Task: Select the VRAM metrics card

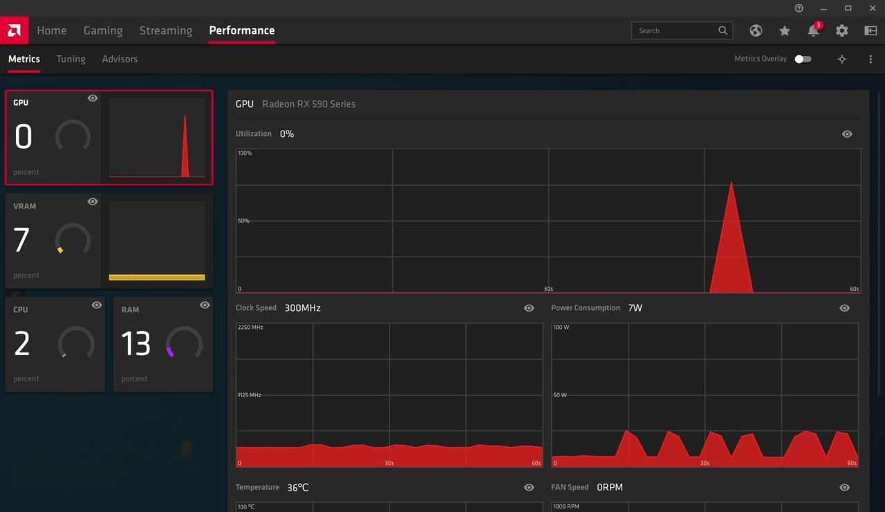Action: click(x=109, y=241)
